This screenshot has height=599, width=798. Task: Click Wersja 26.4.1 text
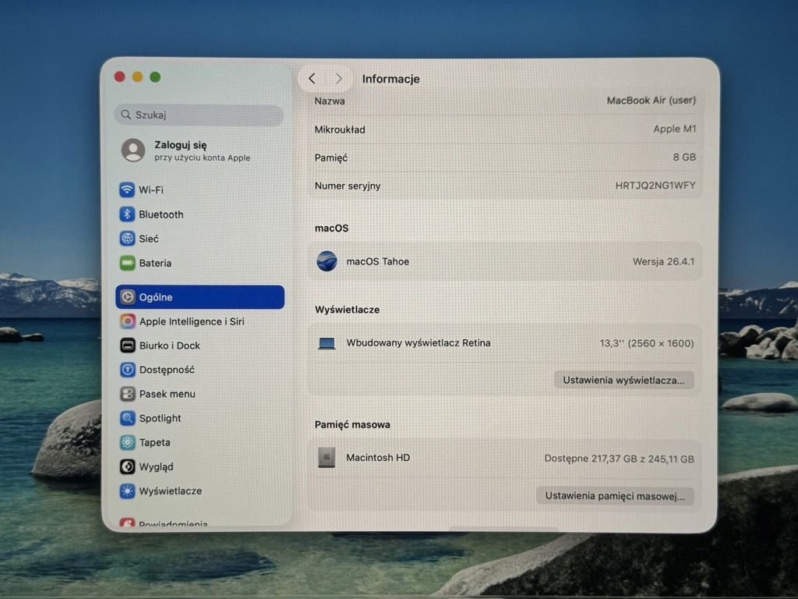tap(663, 261)
